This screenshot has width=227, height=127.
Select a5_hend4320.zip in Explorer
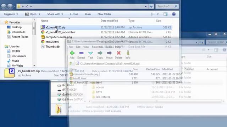coord(106,28)
